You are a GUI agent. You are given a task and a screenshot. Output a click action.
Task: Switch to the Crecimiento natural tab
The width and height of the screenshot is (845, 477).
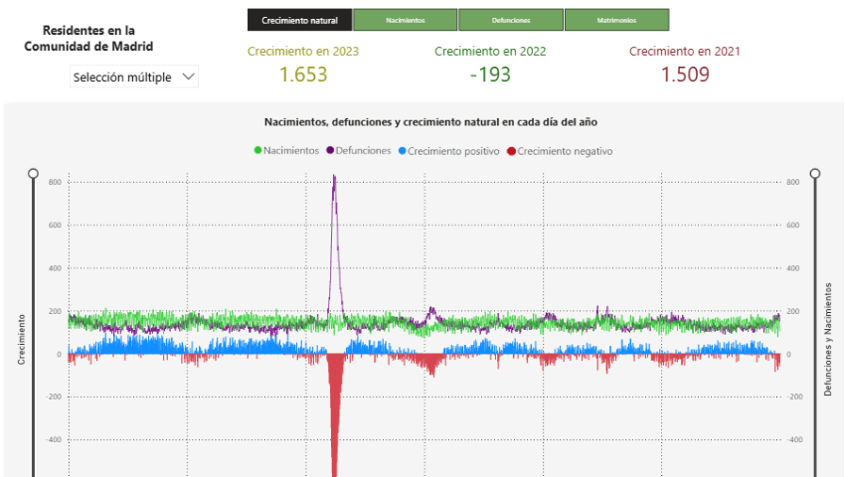[299, 20]
